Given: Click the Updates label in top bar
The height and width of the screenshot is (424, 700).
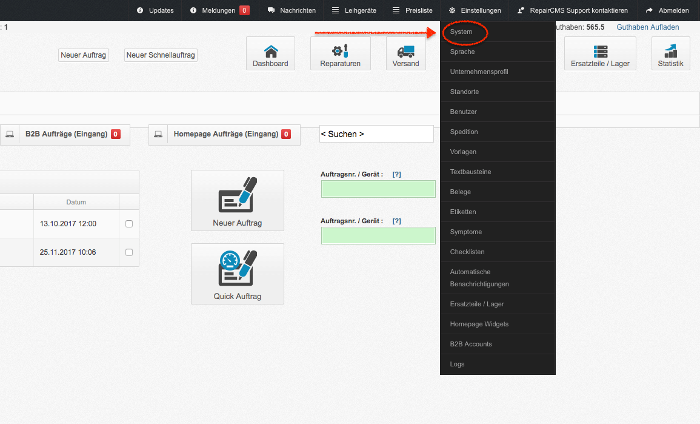Looking at the screenshot, I should point(161,10).
